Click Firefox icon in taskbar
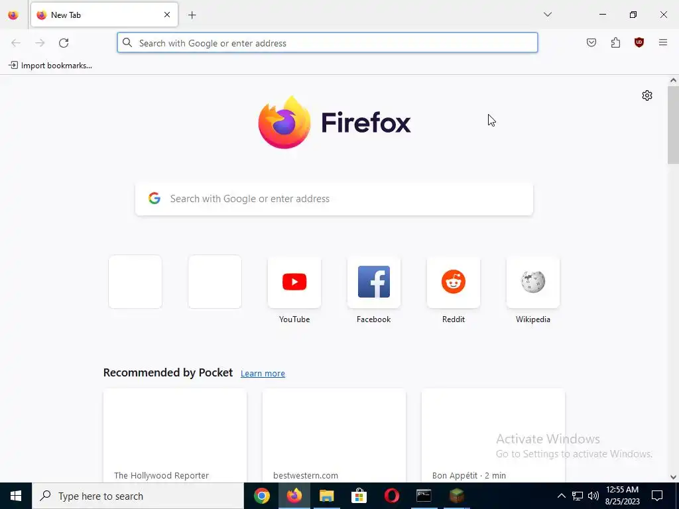The image size is (679, 509). pyautogui.click(x=294, y=496)
